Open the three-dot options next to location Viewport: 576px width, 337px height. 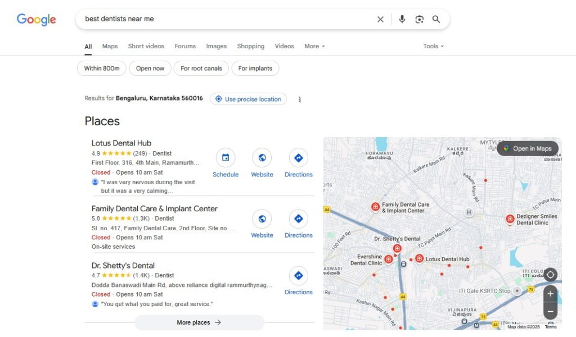coord(299,99)
